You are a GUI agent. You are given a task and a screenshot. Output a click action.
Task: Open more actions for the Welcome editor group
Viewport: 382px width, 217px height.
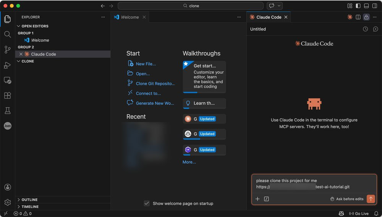coord(239,17)
